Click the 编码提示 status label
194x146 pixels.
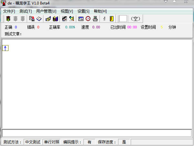[x=72, y=142]
